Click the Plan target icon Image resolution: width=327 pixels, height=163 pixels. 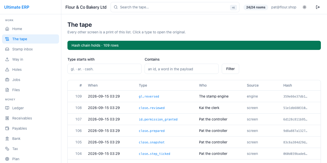pos(7,159)
